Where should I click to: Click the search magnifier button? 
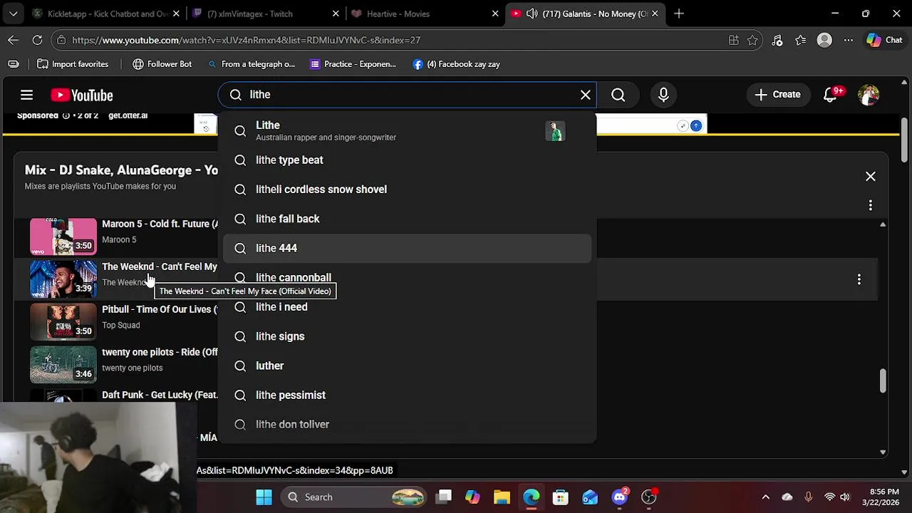click(618, 95)
